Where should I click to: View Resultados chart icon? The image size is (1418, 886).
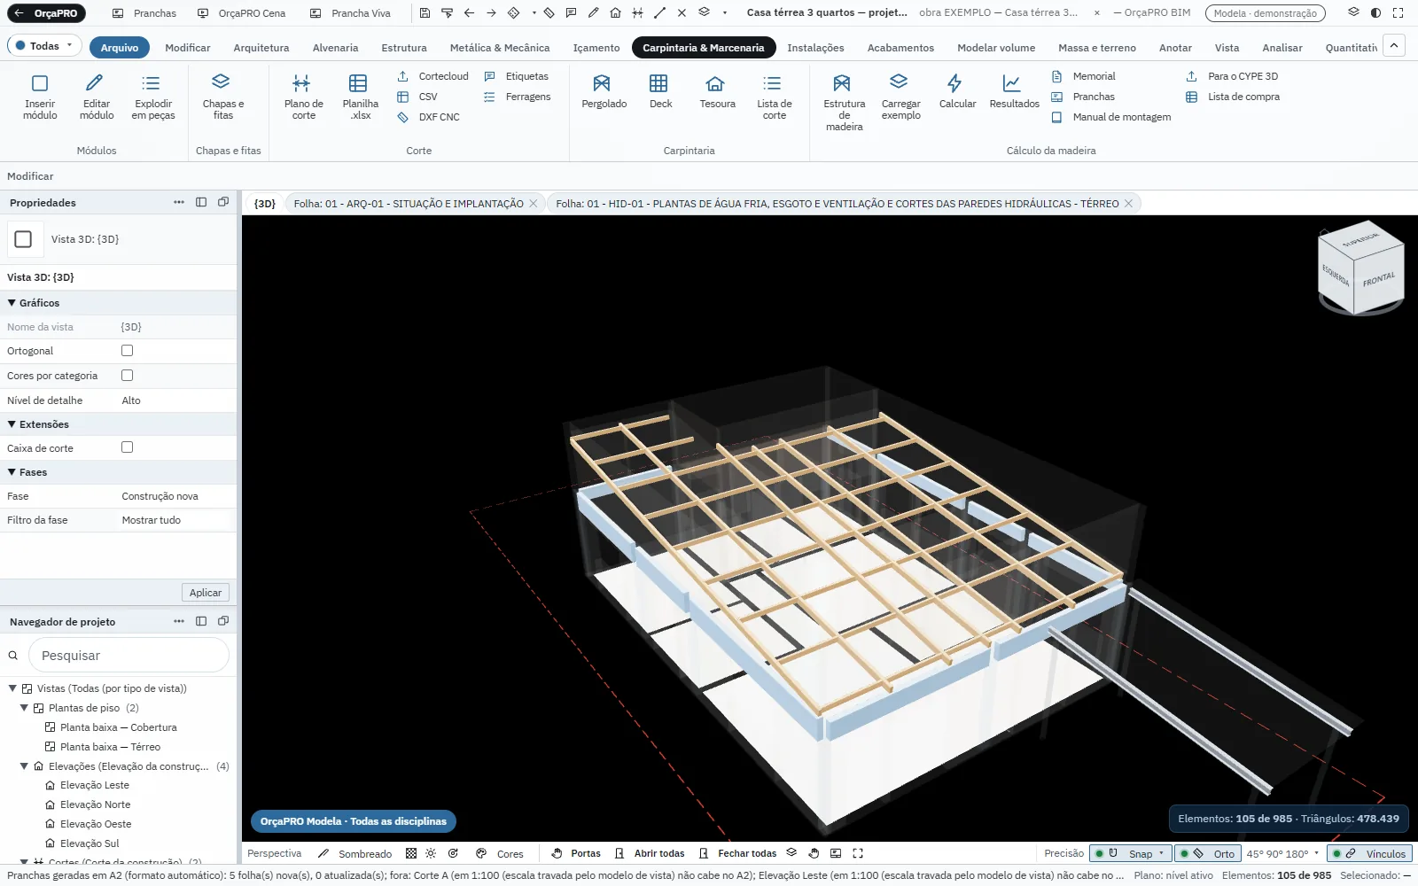point(1011,83)
